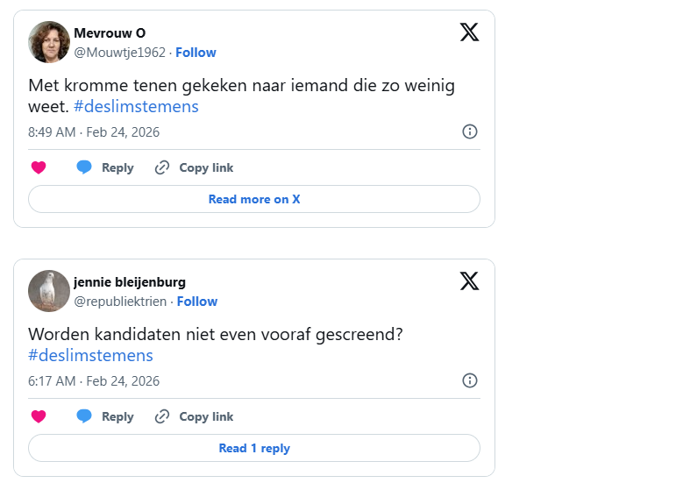
Task: Open the 6:17 AM tweet timestamp
Action: (x=94, y=381)
